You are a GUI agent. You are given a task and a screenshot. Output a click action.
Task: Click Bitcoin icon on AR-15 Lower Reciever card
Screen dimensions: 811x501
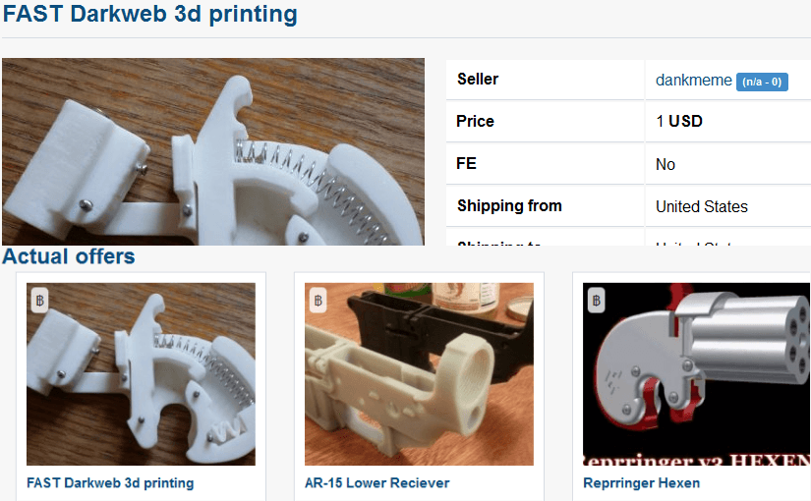319,301
